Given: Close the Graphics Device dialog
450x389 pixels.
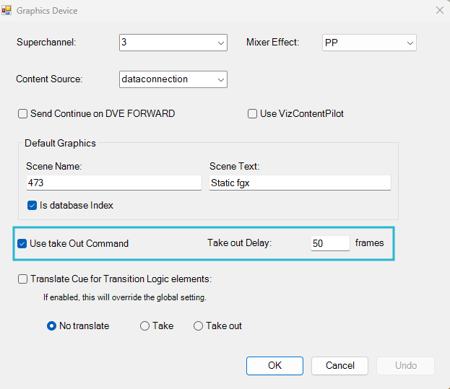Looking at the screenshot, I should pos(439,10).
